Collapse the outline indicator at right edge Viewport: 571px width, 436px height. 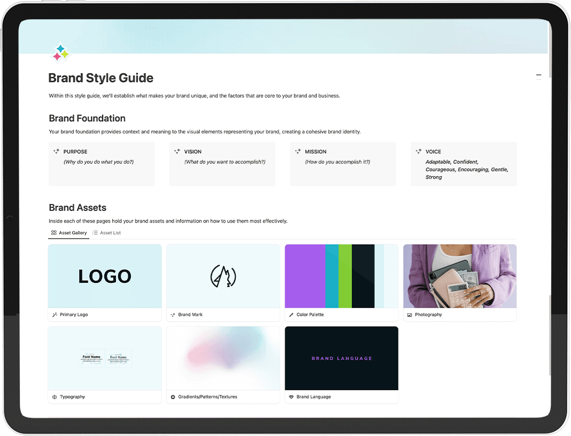[x=538, y=76]
